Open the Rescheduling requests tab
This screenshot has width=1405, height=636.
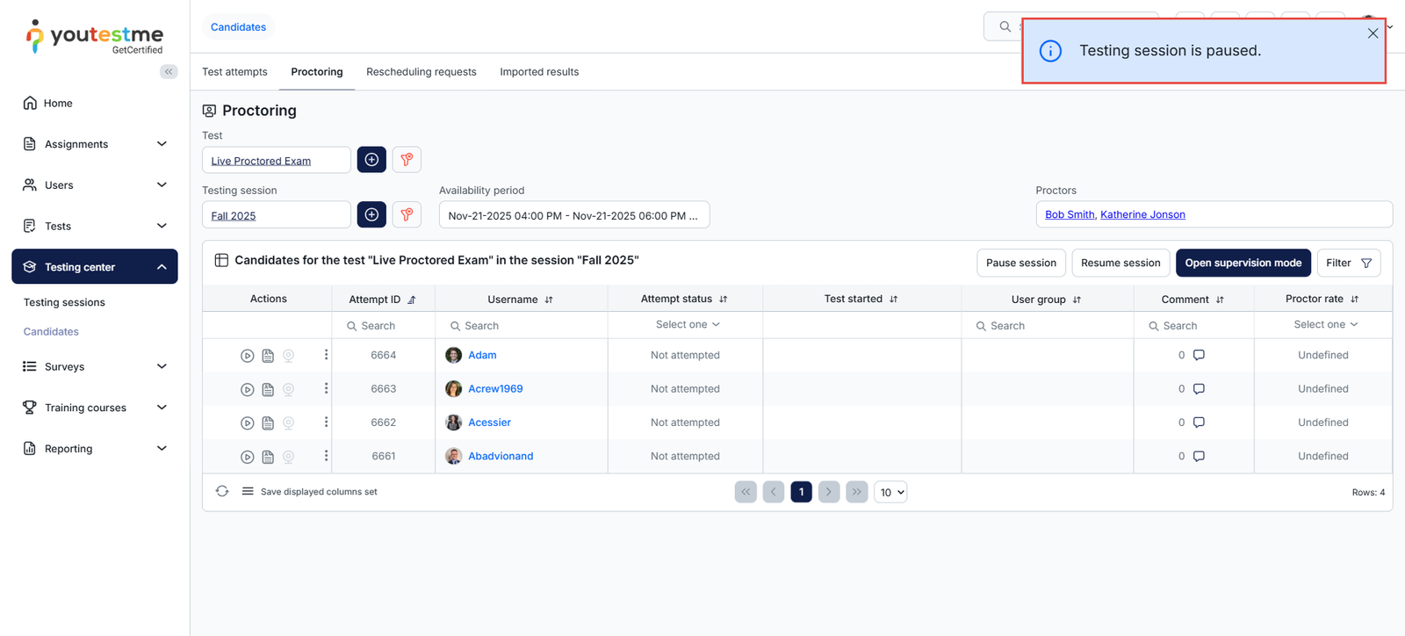421,72
